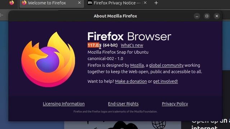Open Licensing Information
Image resolution: width=230 pixels, height=129 pixels.
pos(64,104)
